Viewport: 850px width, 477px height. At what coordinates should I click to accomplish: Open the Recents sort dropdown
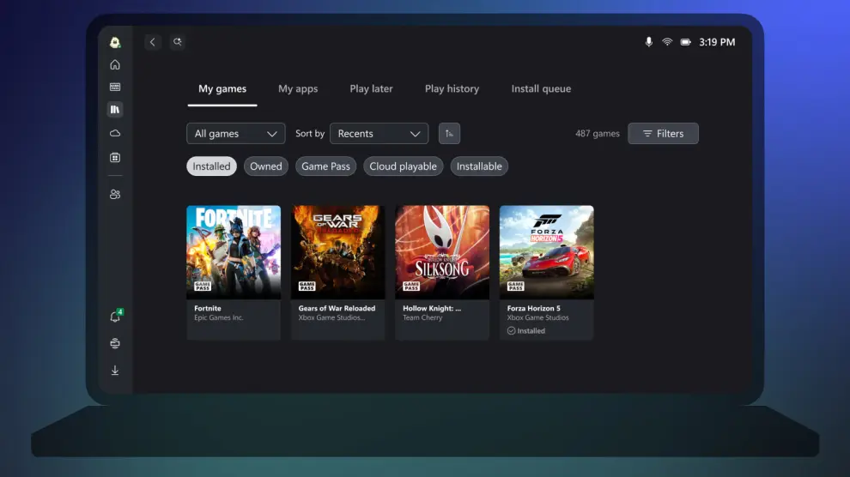[379, 134]
